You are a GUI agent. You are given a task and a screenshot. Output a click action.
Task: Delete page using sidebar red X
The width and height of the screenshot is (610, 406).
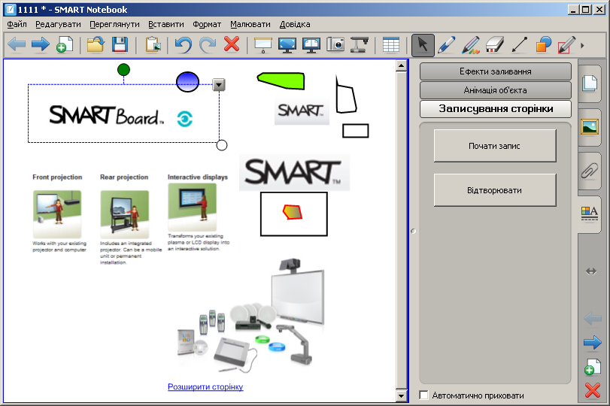pos(593,390)
